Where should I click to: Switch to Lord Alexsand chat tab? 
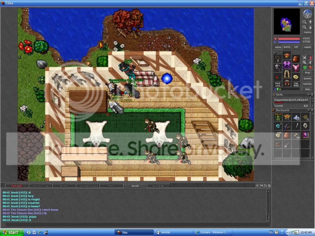point(88,186)
